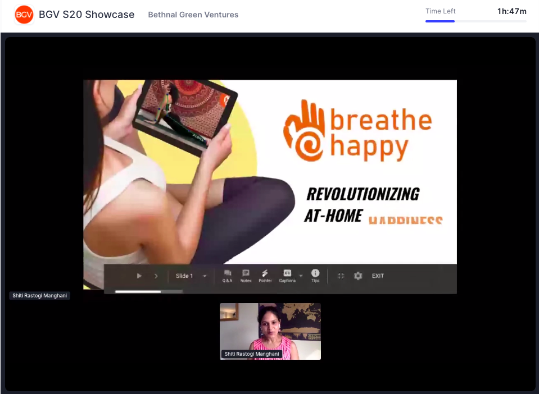Image resolution: width=539 pixels, height=394 pixels.
Task: Click the breathe happy logo on slide
Action: (x=357, y=131)
